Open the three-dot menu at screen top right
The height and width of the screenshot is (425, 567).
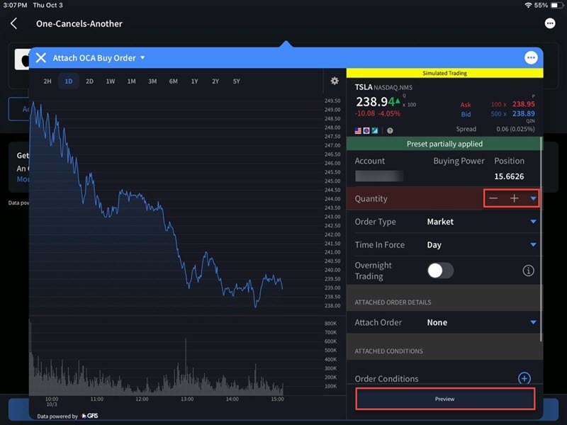551,23
